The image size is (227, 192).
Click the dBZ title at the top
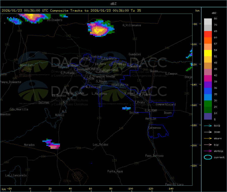pos(113,4)
